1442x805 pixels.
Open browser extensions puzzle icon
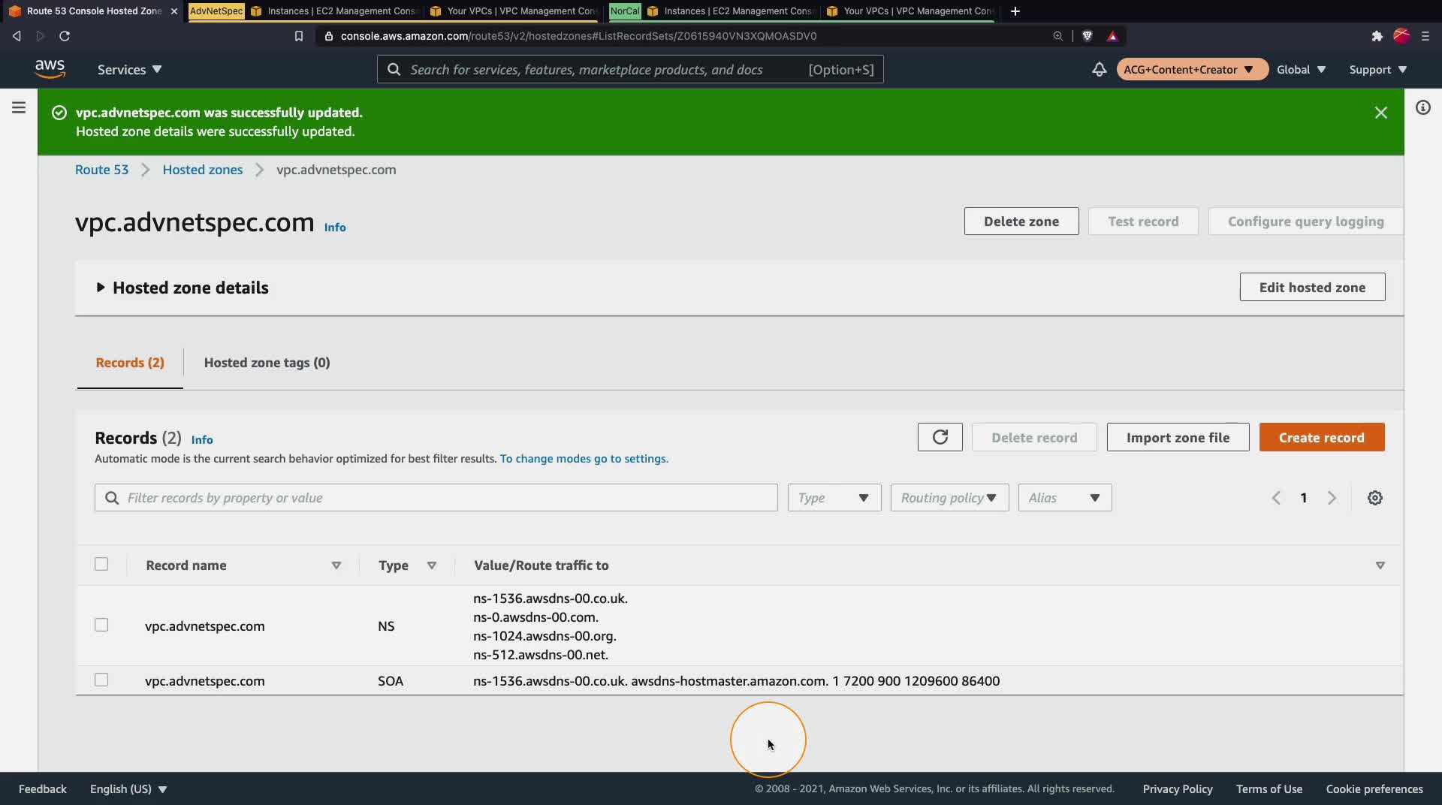[x=1377, y=36]
